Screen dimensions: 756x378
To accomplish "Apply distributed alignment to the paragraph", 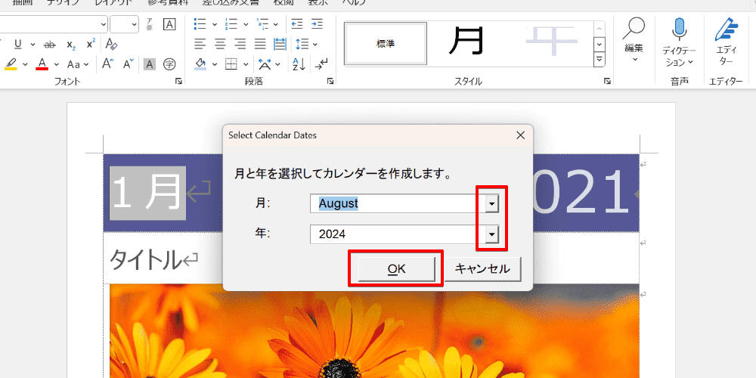I will 280,45.
